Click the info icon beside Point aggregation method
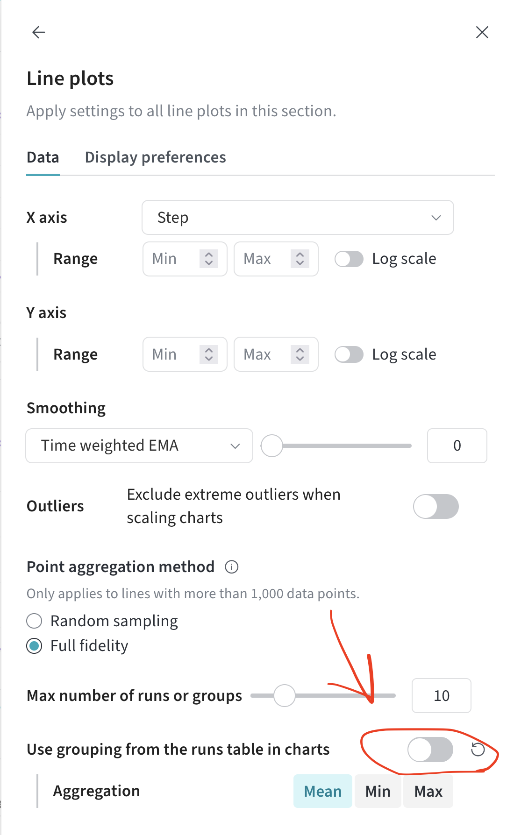514x835 pixels. 232,567
